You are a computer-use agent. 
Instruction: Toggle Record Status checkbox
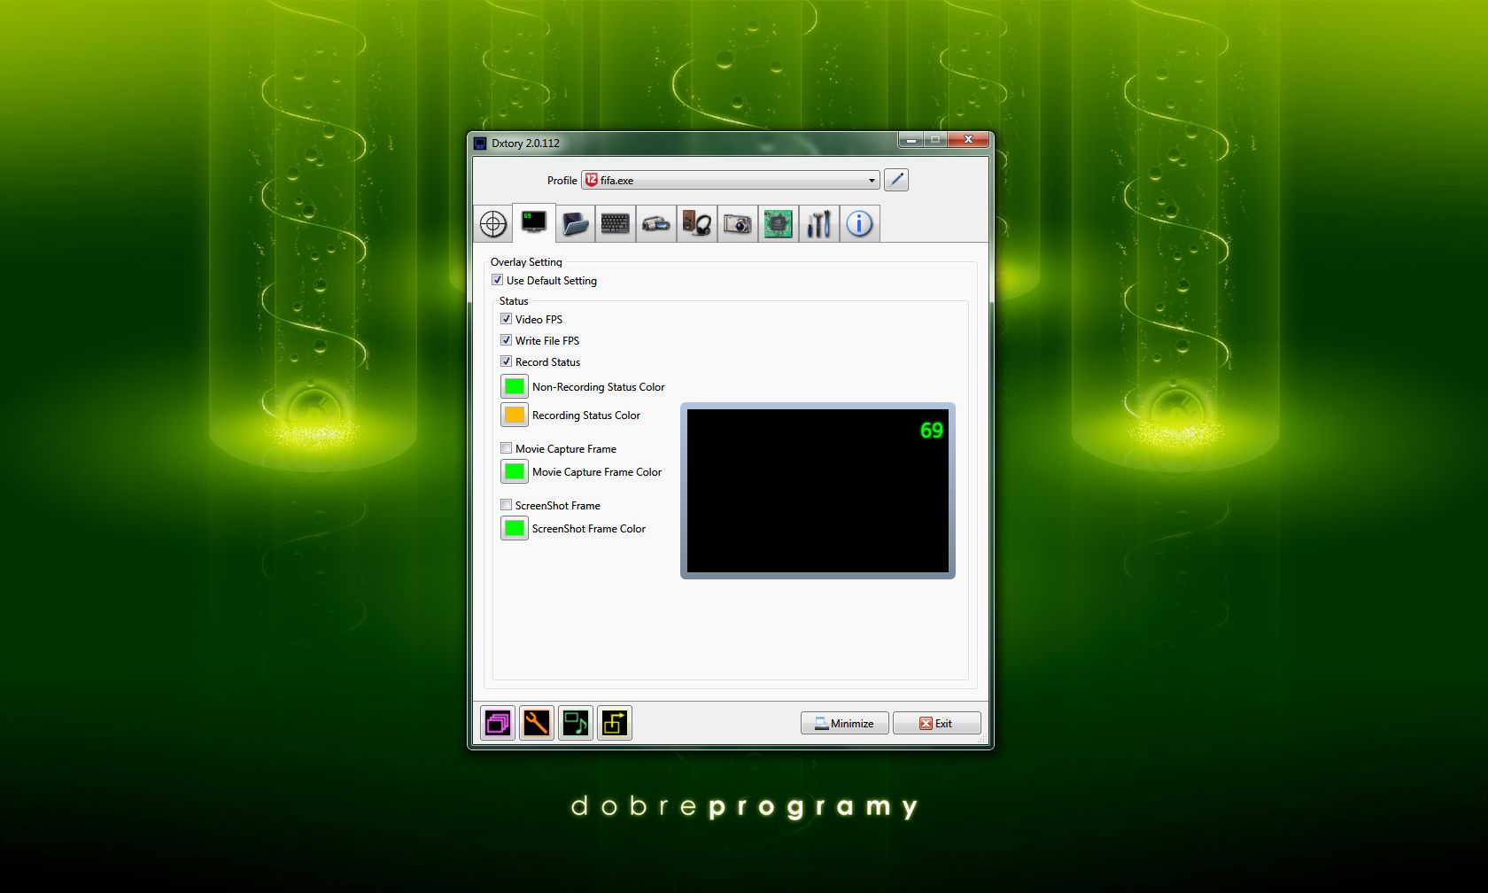506,361
